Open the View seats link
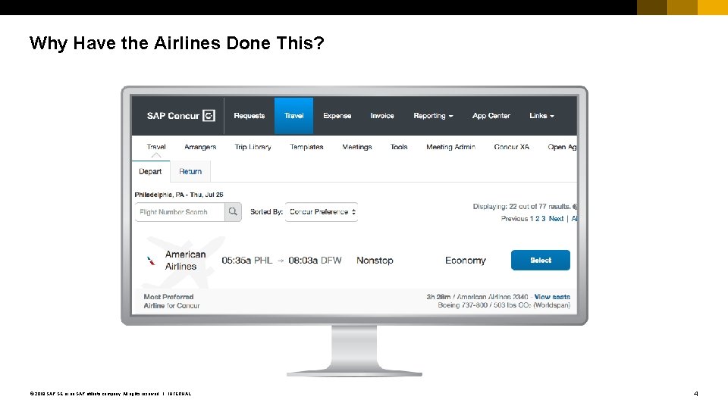Viewport: 728px width, 409px height. (x=552, y=297)
